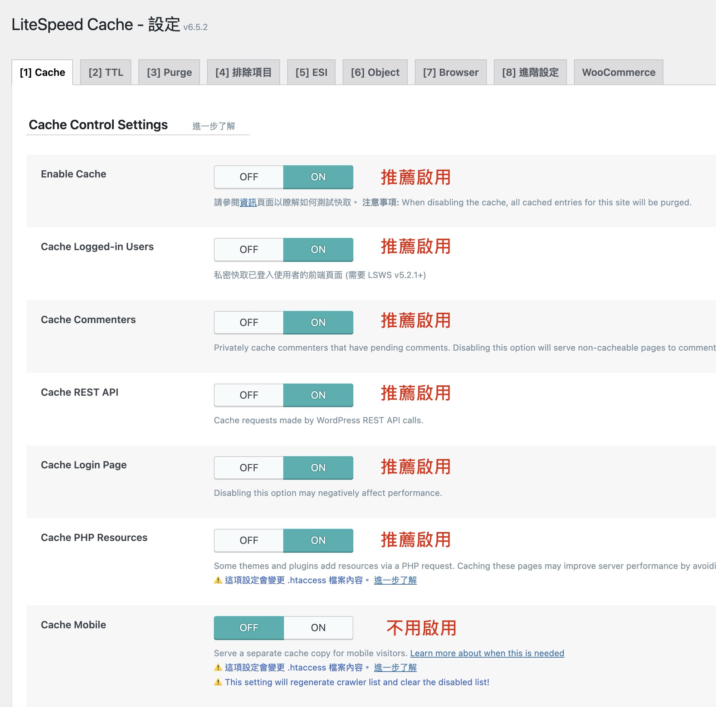Open the [2] TTL tab
Image resolution: width=716 pixels, height=707 pixels.
tap(106, 72)
